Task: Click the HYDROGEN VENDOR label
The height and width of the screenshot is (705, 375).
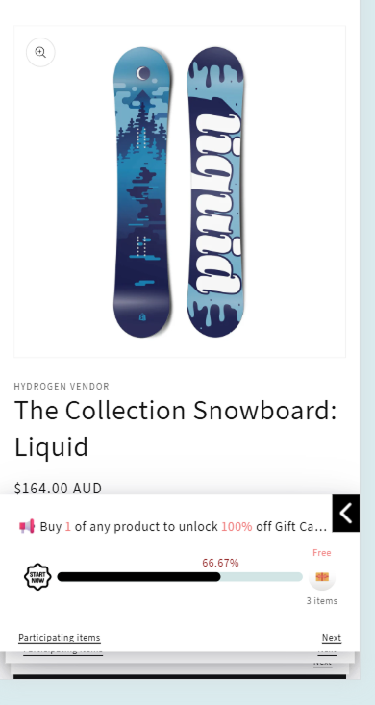Action: tap(62, 387)
